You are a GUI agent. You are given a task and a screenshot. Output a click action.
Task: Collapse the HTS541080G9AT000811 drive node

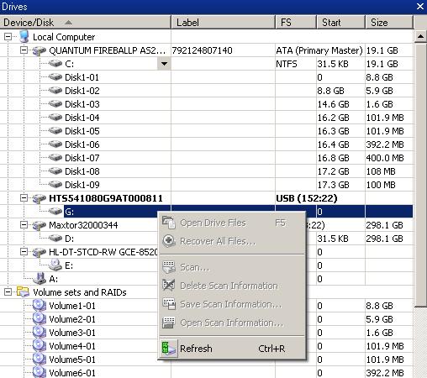click(x=24, y=198)
